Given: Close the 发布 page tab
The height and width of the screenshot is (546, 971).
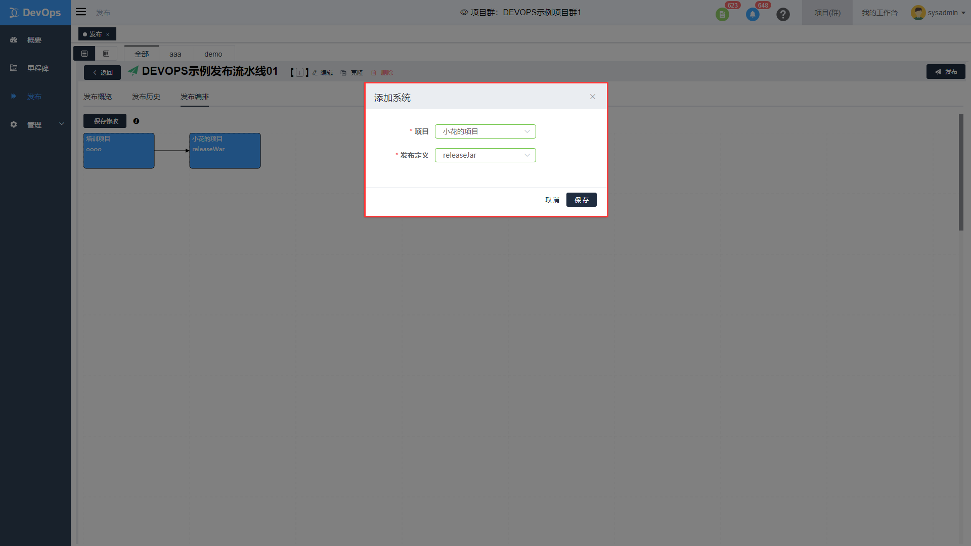Looking at the screenshot, I should [108, 34].
